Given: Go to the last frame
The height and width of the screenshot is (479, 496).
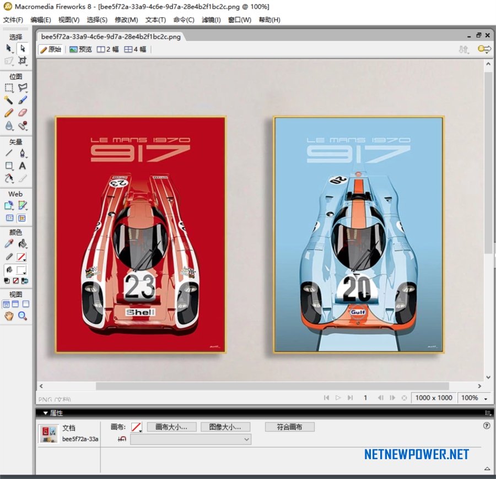Looking at the screenshot, I should [x=350, y=398].
